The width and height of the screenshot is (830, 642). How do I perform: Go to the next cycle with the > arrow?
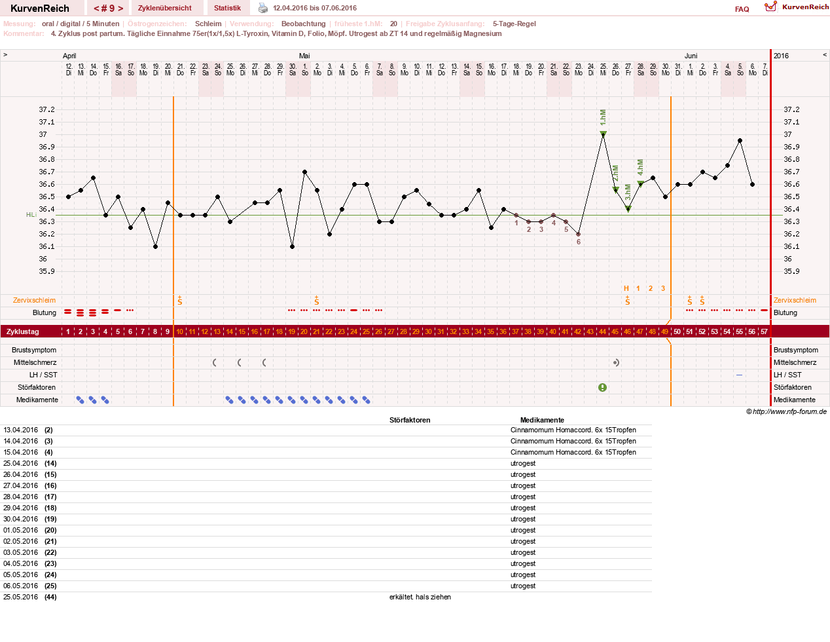tap(120, 9)
